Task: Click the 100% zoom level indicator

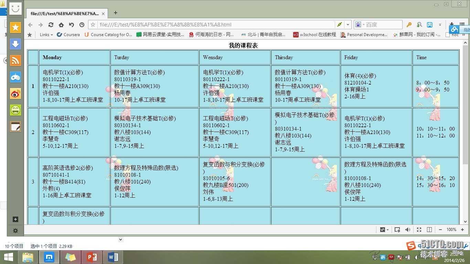Action: pyautogui.click(x=451, y=230)
